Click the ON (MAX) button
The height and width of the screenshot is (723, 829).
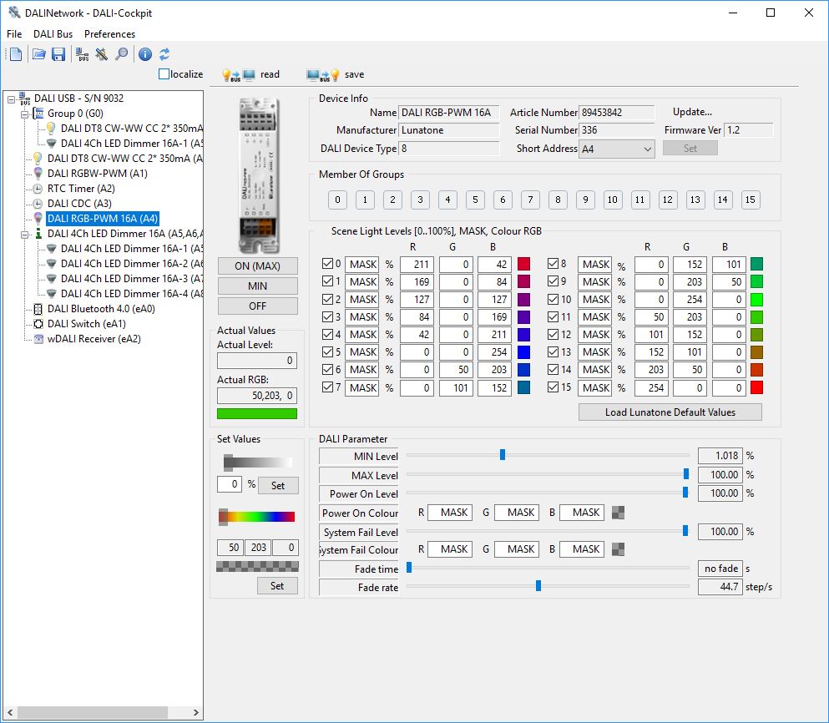[257, 266]
